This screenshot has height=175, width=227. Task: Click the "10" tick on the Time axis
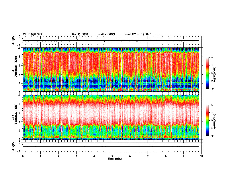pyautogui.click(x=201, y=156)
